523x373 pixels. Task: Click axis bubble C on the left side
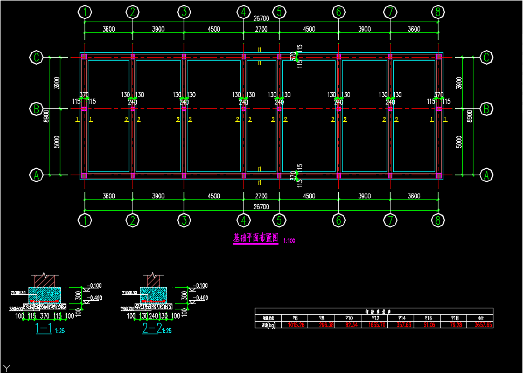click(x=36, y=57)
